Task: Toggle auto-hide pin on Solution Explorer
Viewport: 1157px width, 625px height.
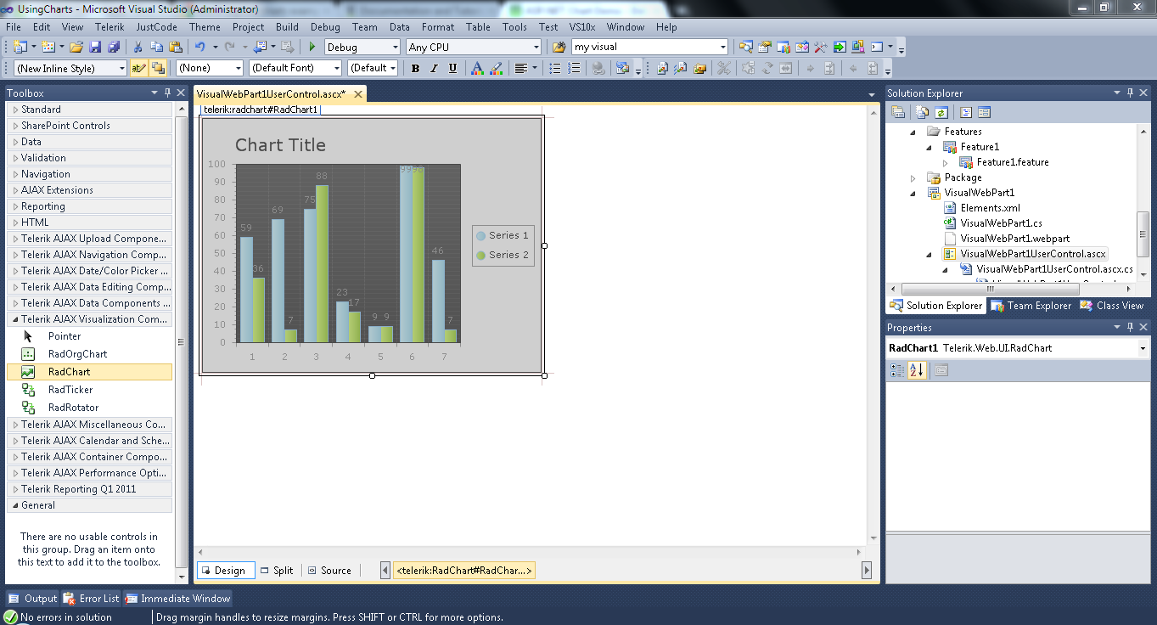Action: [x=1131, y=93]
